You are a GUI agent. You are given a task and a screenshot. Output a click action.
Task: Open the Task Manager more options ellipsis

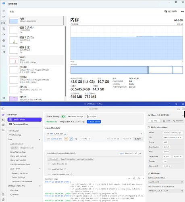(x=182, y=11)
